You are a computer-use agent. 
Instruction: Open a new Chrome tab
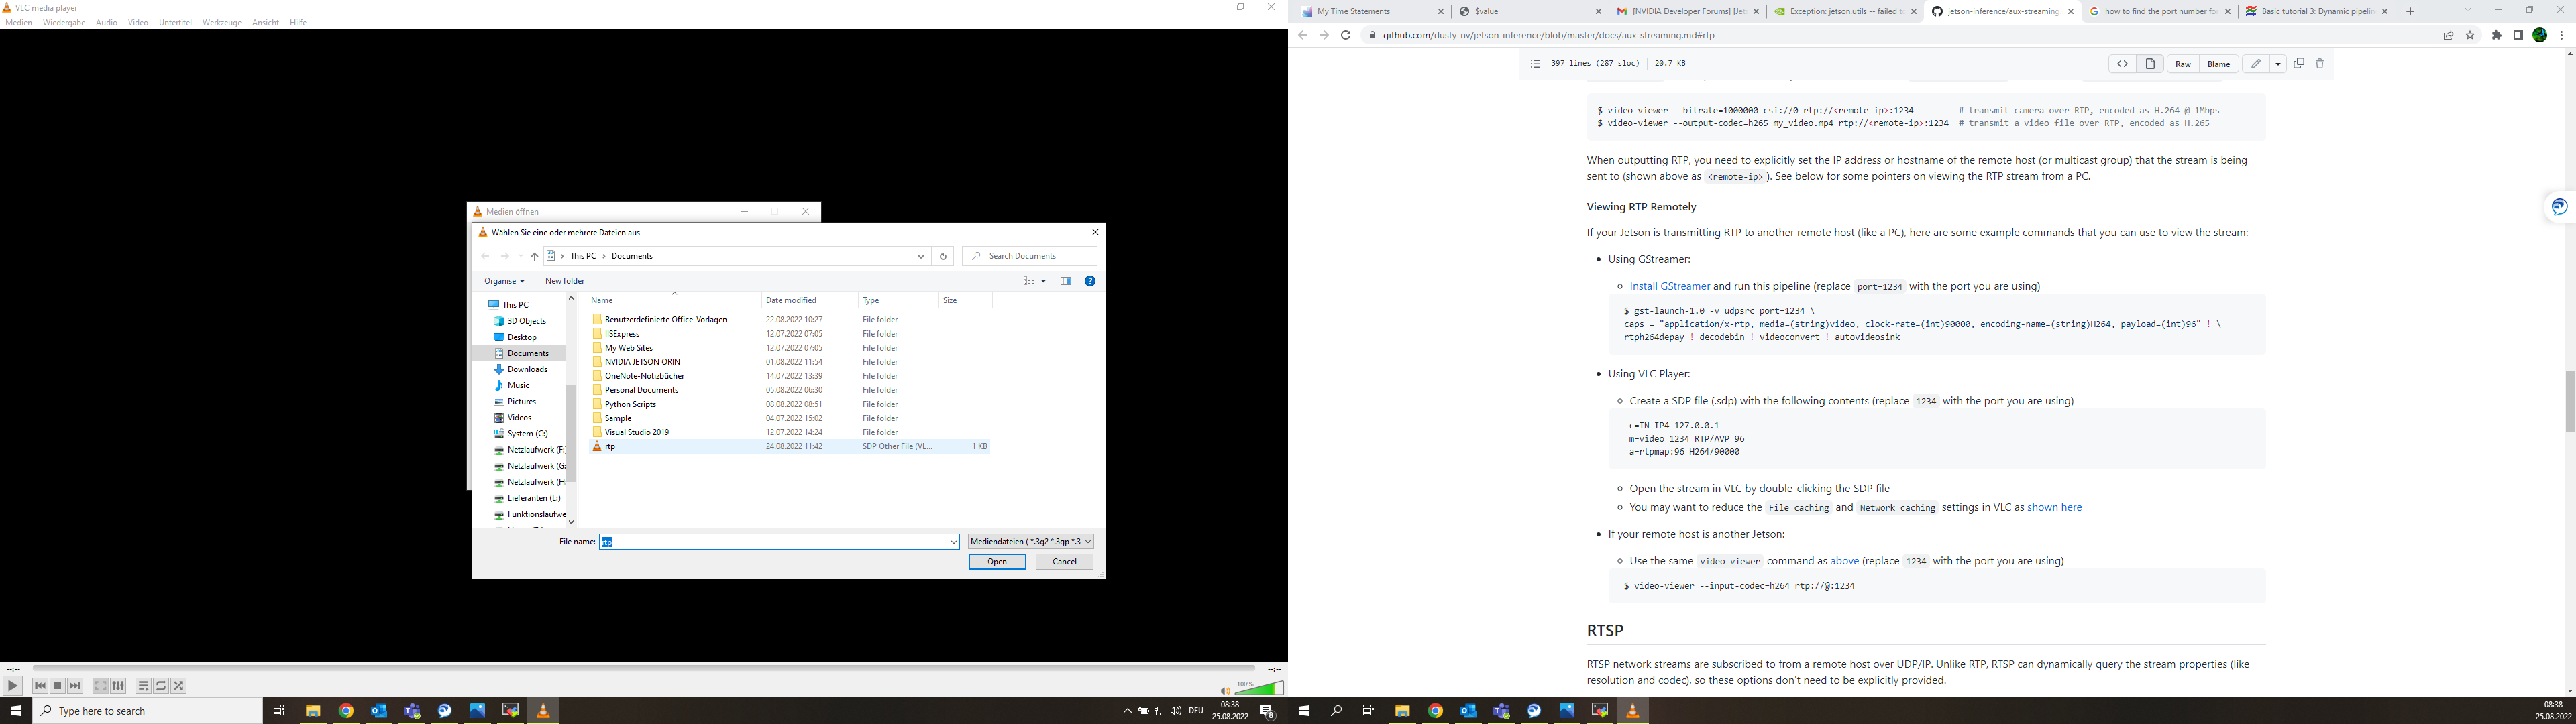[x=2410, y=12]
